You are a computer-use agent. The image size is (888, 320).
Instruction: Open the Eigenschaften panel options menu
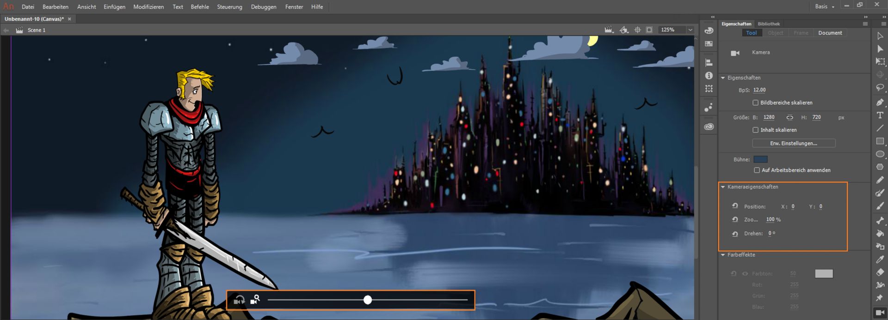865,24
